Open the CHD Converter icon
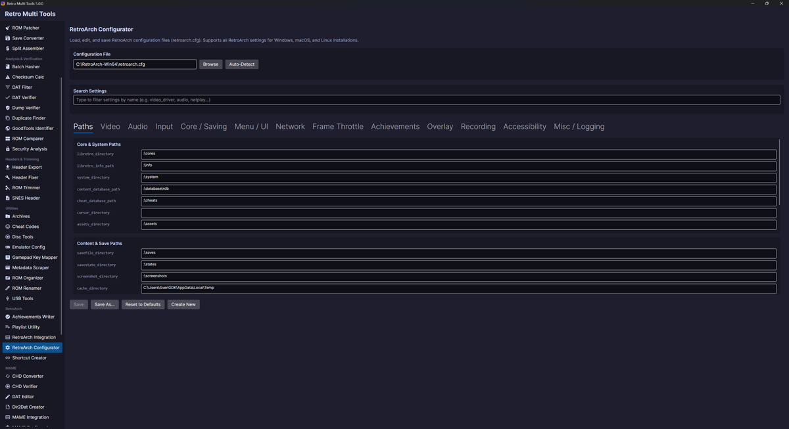789x429 pixels. [8, 376]
